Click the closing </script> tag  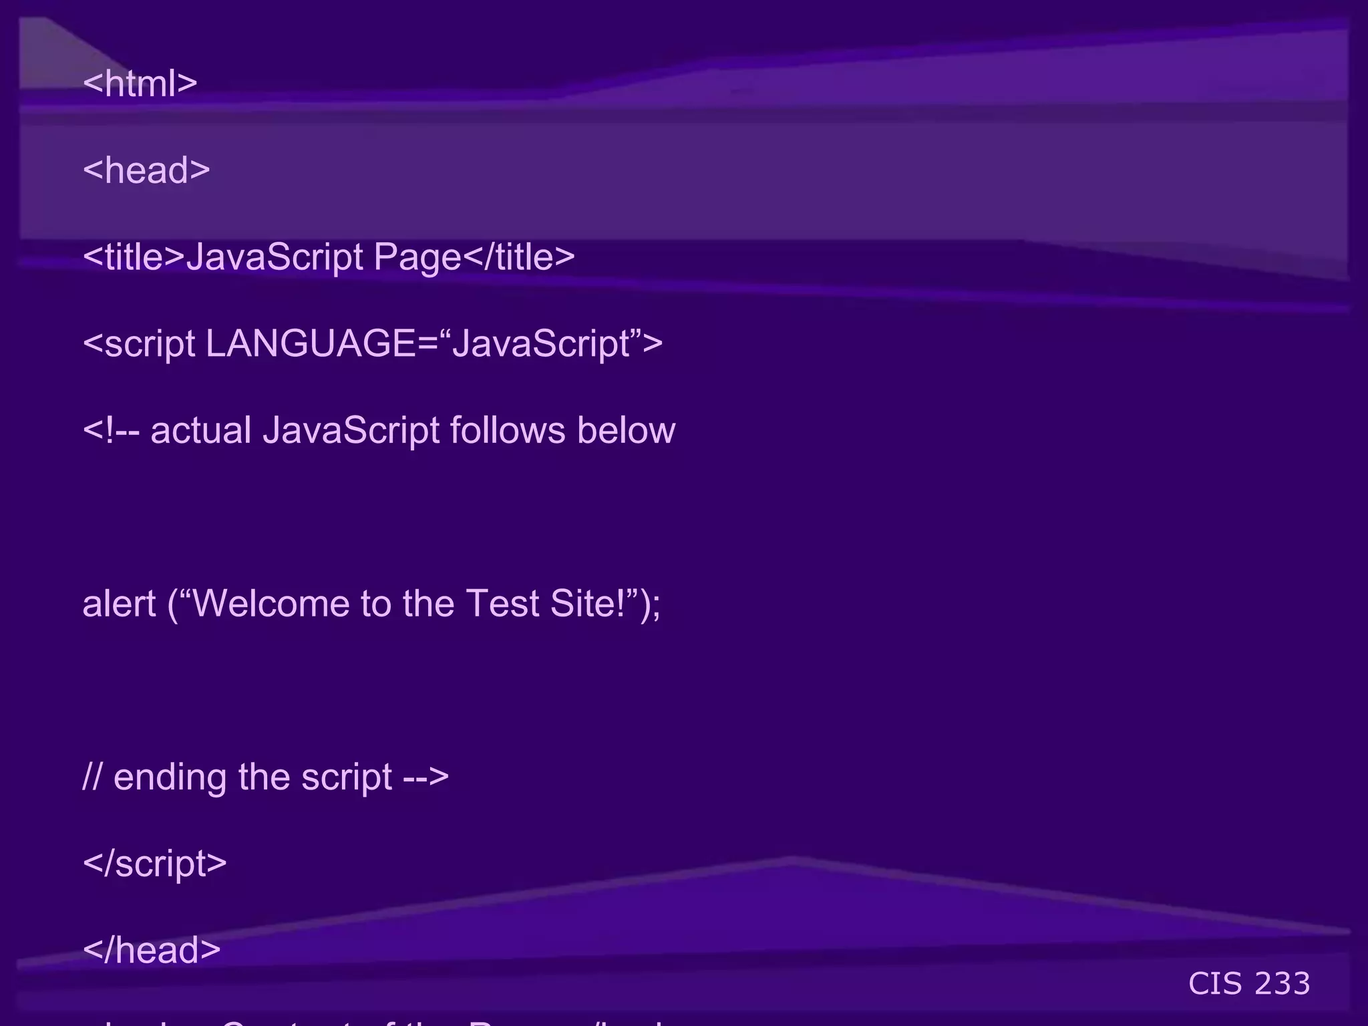click(x=155, y=864)
